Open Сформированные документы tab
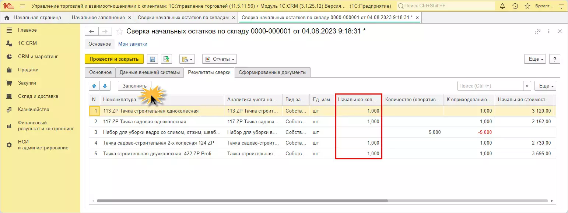The height and width of the screenshot is (213, 568). click(x=273, y=72)
